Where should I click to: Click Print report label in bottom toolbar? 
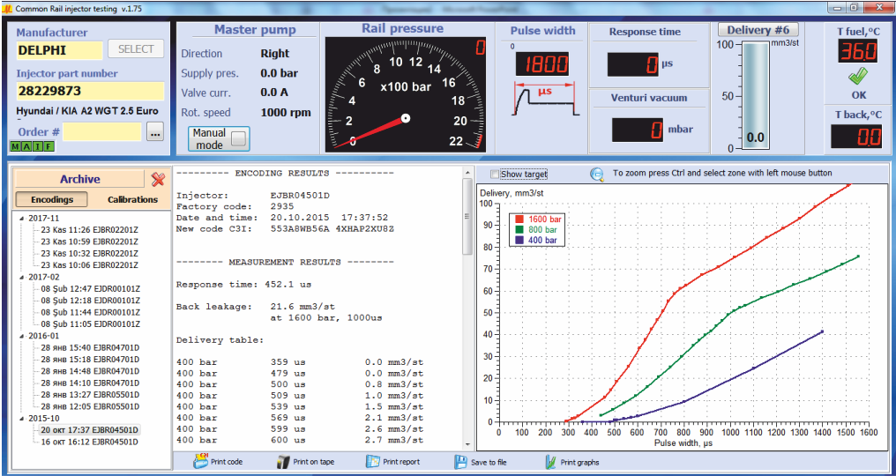coord(401,462)
